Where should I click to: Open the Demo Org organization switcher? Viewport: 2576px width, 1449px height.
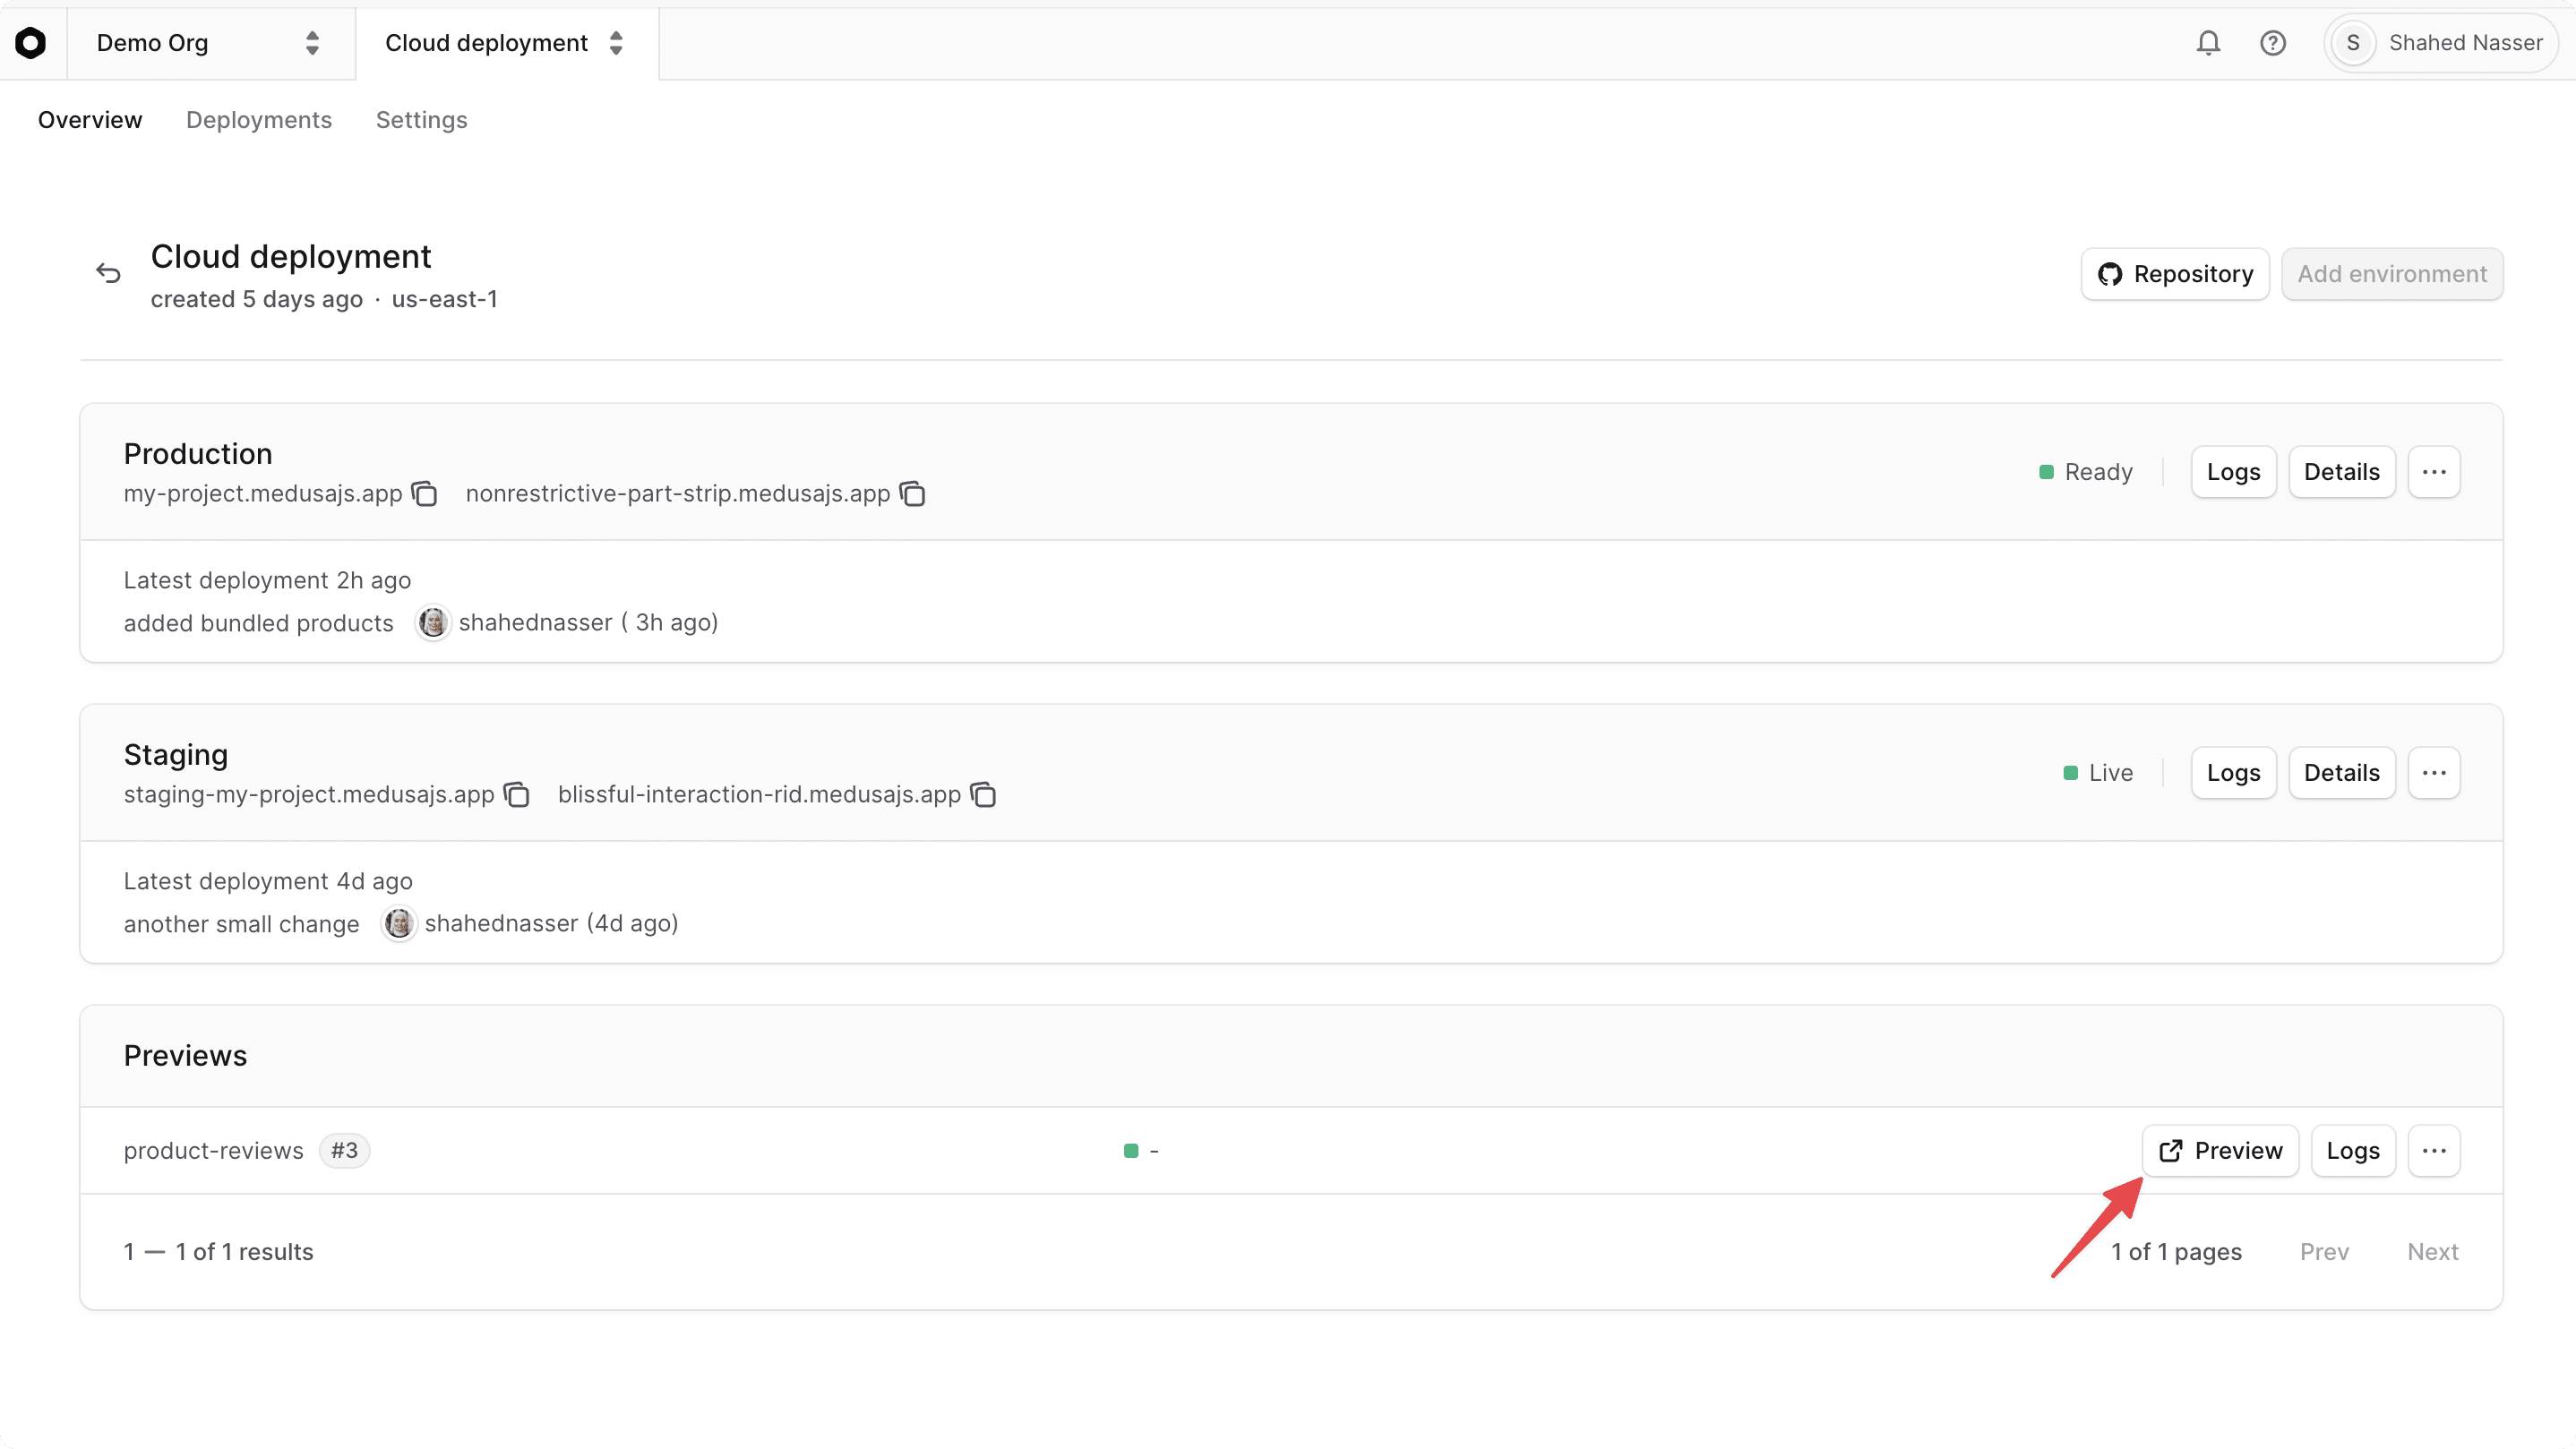[210, 43]
